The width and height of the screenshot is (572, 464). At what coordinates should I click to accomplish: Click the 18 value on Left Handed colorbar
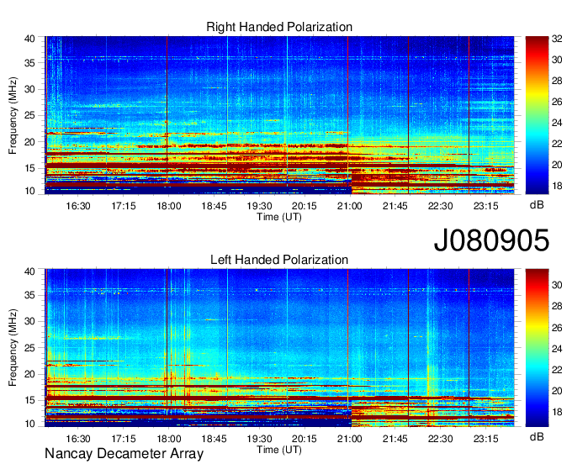coord(557,412)
